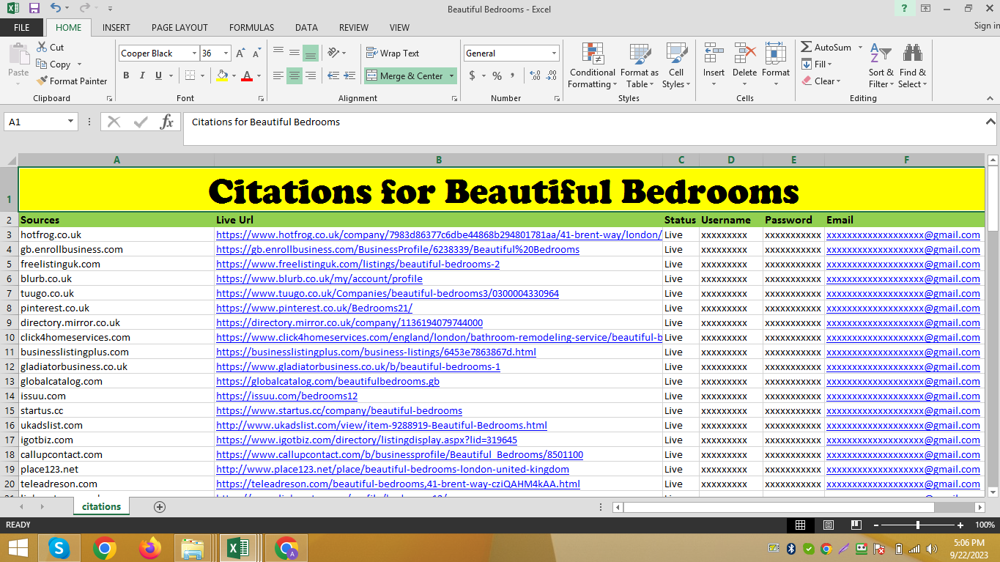The height and width of the screenshot is (562, 1000).
Task: Toggle italic formatting
Action: click(141, 75)
